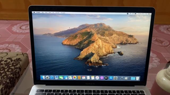The height and width of the screenshot is (95, 170).
Task: Open the input source menu bar icon
Action: (x=127, y=14)
